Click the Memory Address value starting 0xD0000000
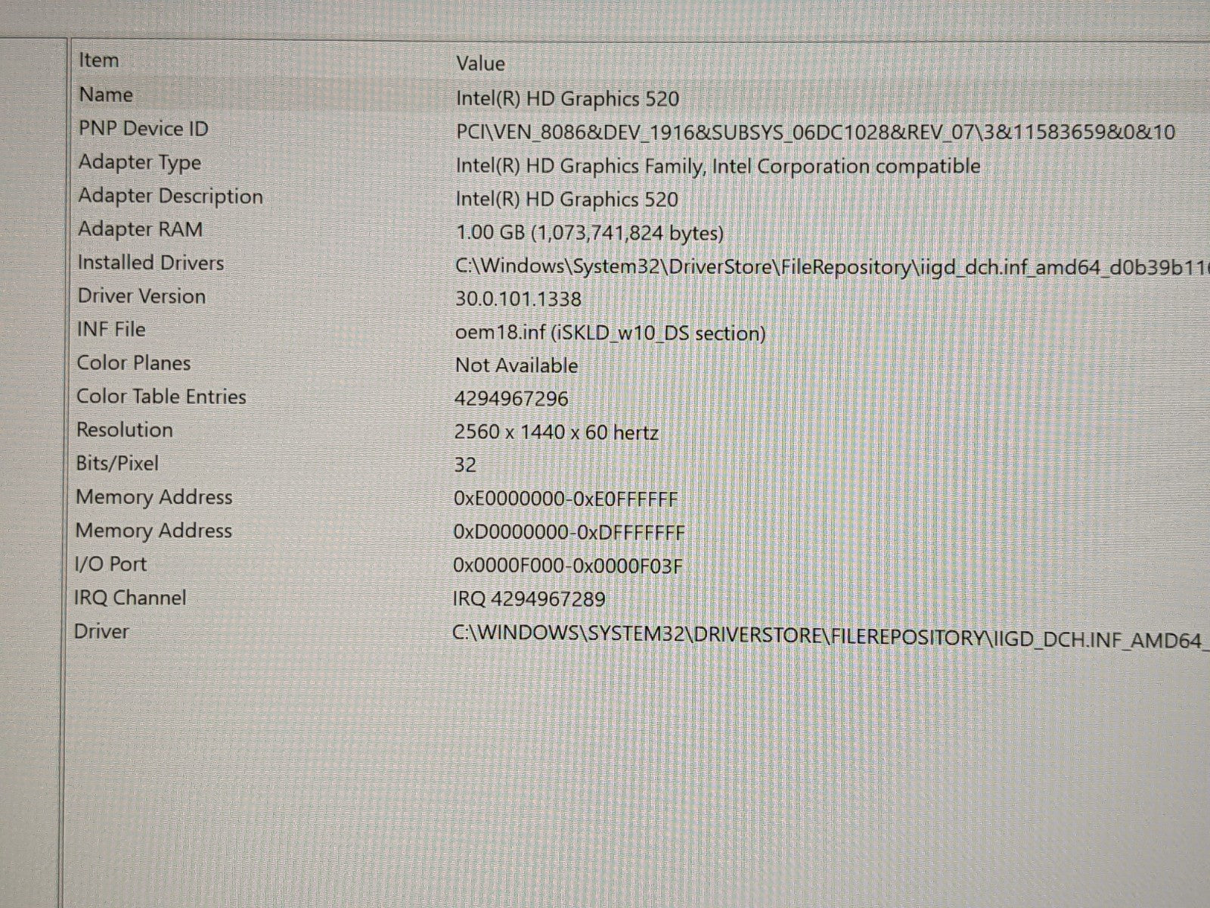Viewport: 1210px width, 908px height. coord(569,533)
